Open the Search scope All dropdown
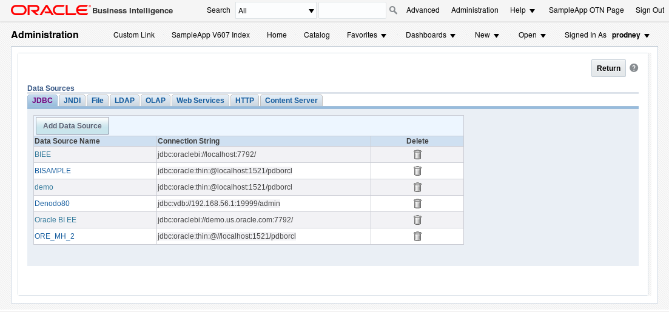This screenshot has height=312, width=669. [276, 10]
